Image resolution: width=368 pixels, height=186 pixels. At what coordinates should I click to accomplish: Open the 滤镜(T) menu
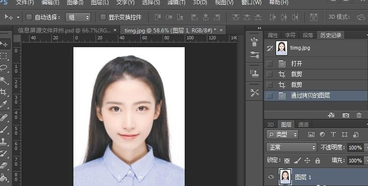(x=176, y=3)
